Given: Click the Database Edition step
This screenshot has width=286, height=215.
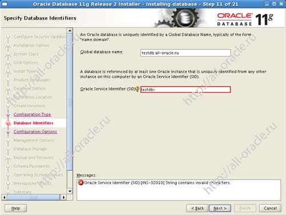Looking at the screenshot, I should pos(29,88).
